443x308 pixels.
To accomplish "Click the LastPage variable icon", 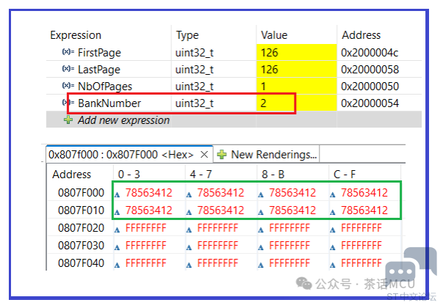I will pyautogui.click(x=68, y=69).
